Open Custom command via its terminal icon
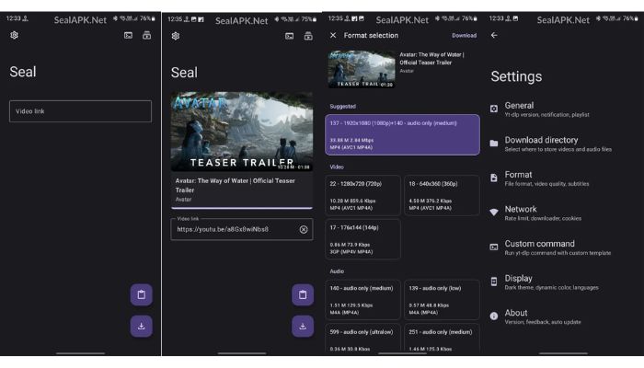 tap(494, 247)
